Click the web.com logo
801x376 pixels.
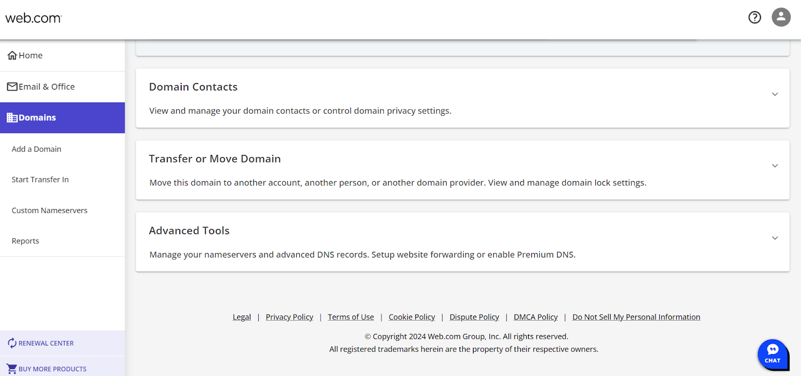(34, 18)
